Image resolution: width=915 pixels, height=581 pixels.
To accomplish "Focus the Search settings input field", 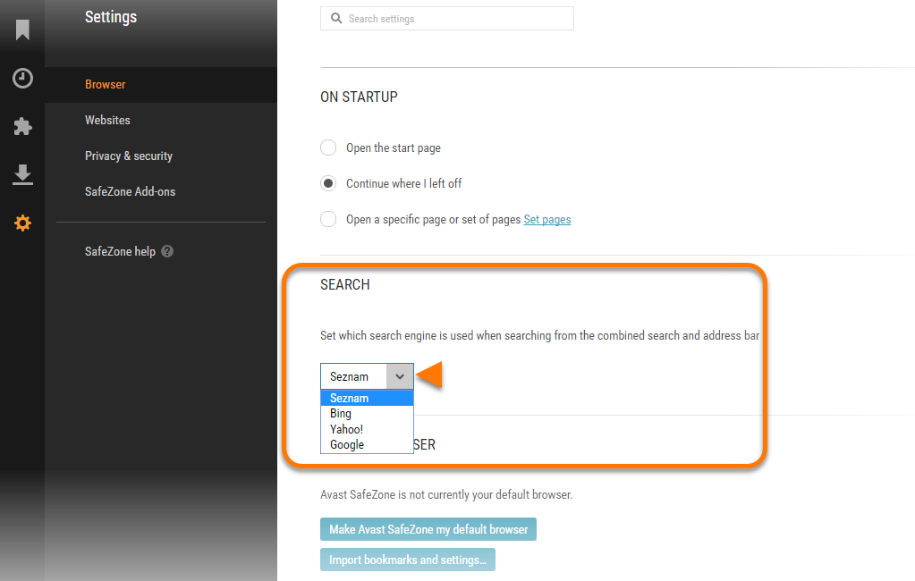I will pyautogui.click(x=447, y=18).
